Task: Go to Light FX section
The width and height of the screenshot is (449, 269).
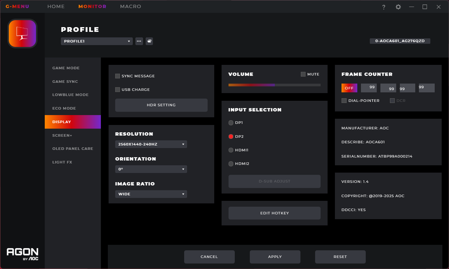Action: pyautogui.click(x=73, y=162)
